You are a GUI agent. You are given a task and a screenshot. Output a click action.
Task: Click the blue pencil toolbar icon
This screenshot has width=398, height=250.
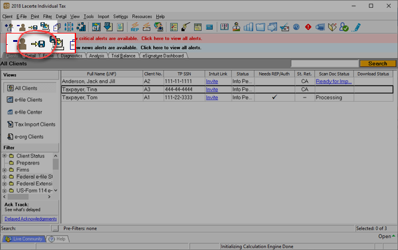(357, 27)
